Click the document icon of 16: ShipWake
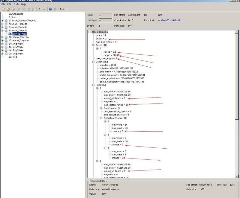 6,47
